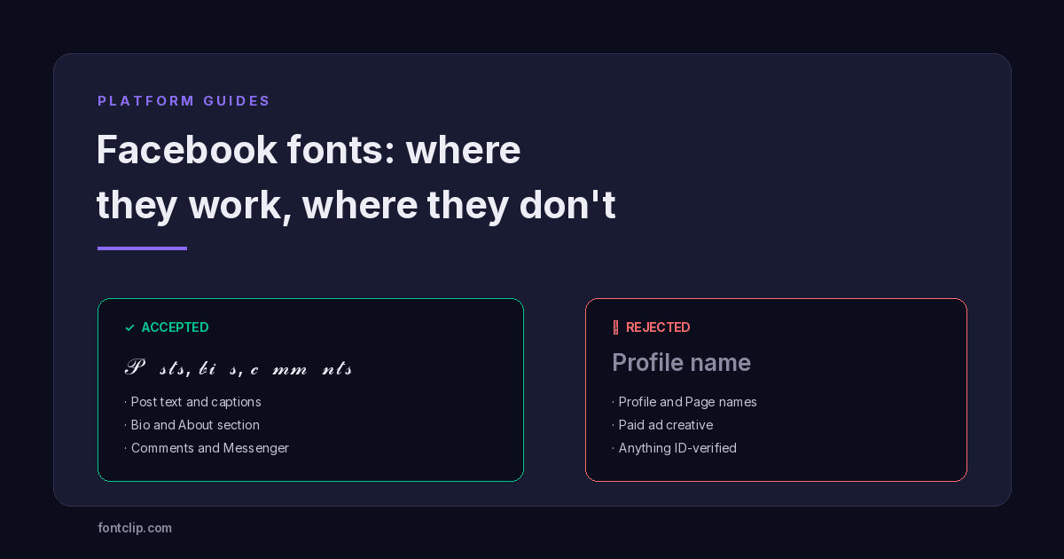Click "Bio and About section"
The image size is (1064, 559).
(195, 425)
